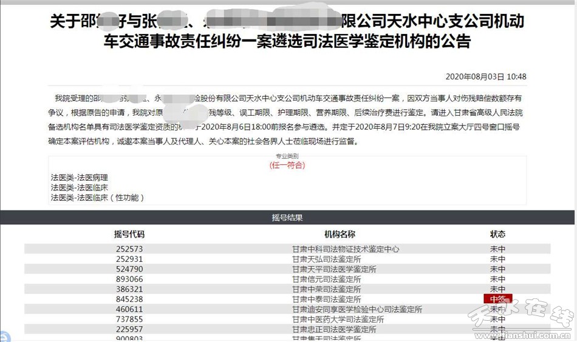
Task: Click the 专业类别 label
Action: tap(287, 156)
